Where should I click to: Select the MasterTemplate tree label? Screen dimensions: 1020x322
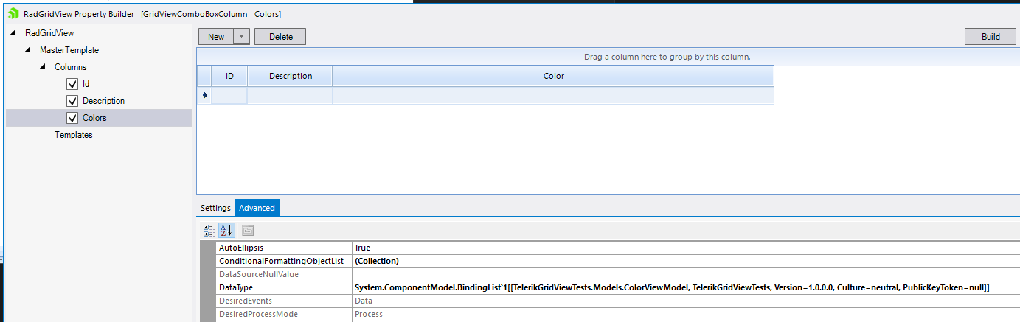pyautogui.click(x=69, y=50)
